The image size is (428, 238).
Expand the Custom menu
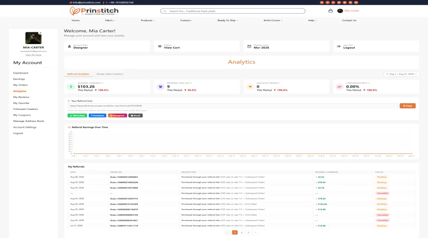186,21
